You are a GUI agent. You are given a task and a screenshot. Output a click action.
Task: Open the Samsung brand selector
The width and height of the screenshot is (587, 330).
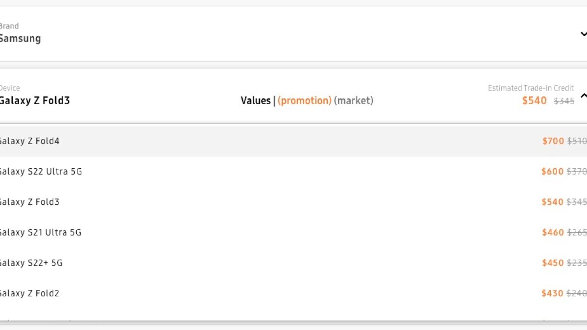pyautogui.click(x=21, y=39)
